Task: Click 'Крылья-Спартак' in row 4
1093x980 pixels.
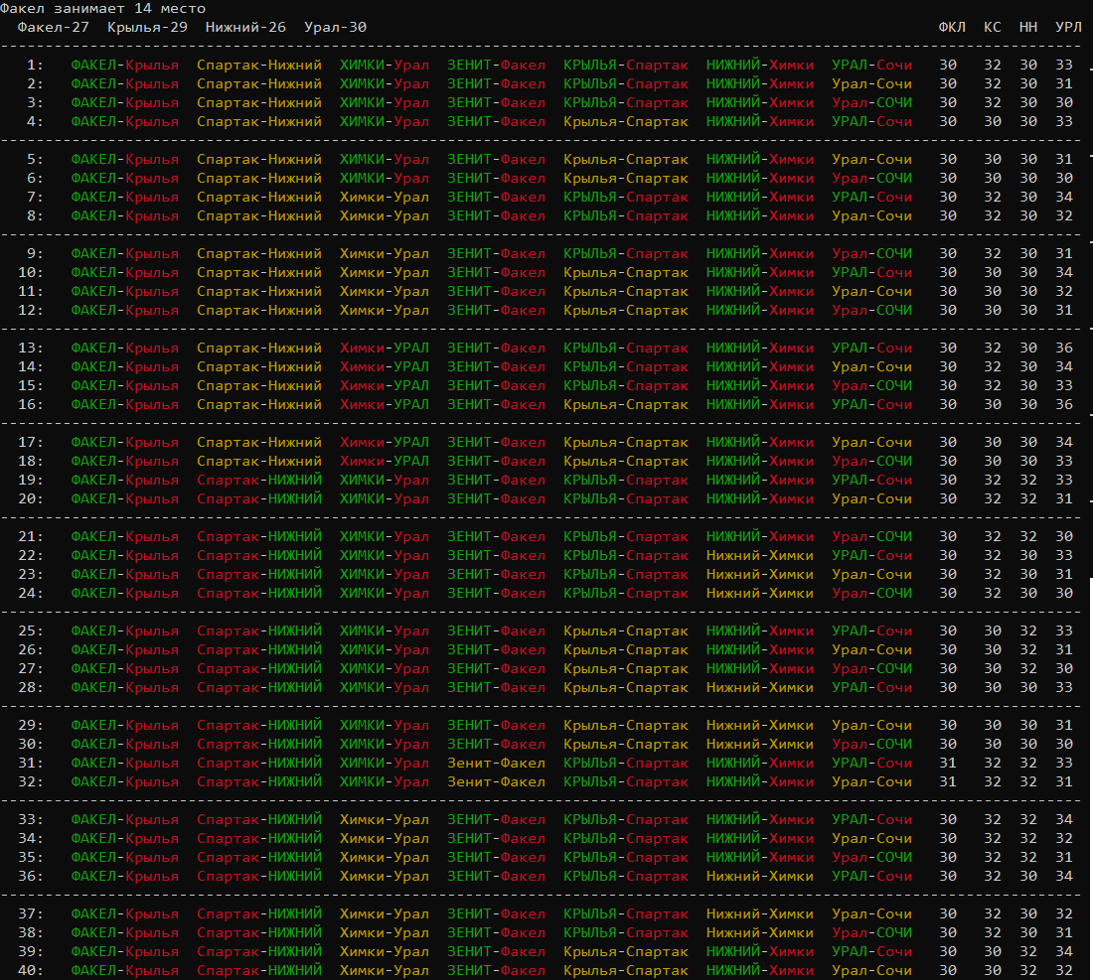Action: pos(626,121)
